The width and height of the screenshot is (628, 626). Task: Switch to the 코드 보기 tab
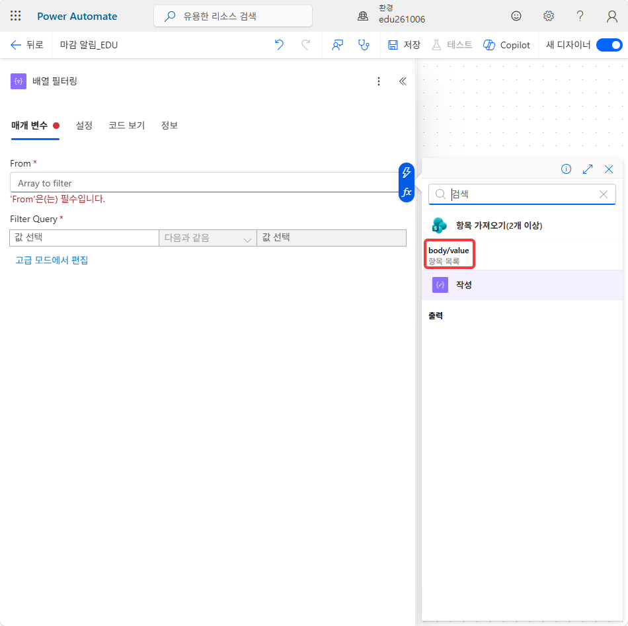click(x=126, y=126)
